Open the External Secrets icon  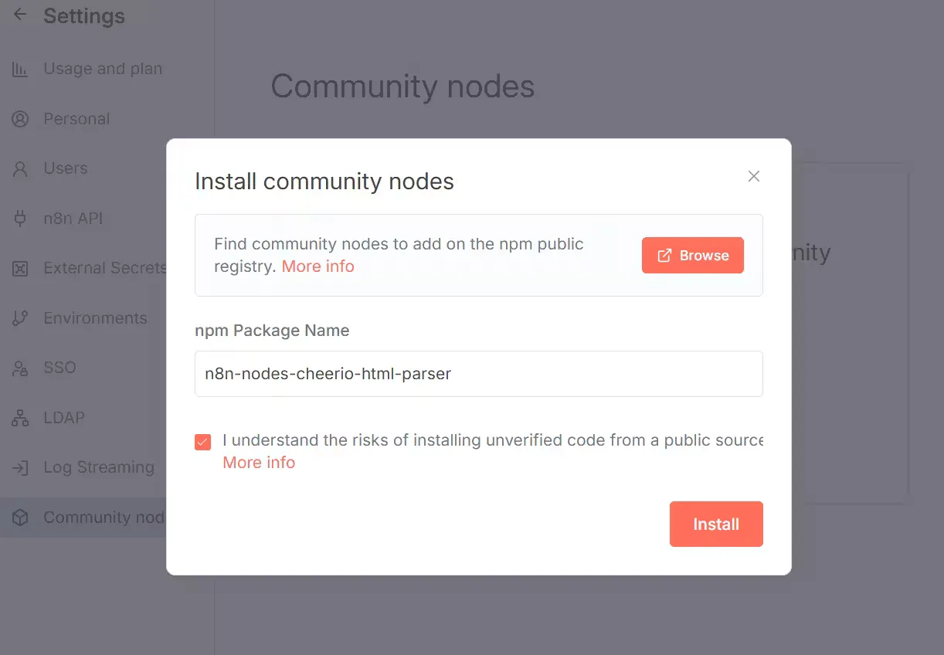pyautogui.click(x=21, y=268)
